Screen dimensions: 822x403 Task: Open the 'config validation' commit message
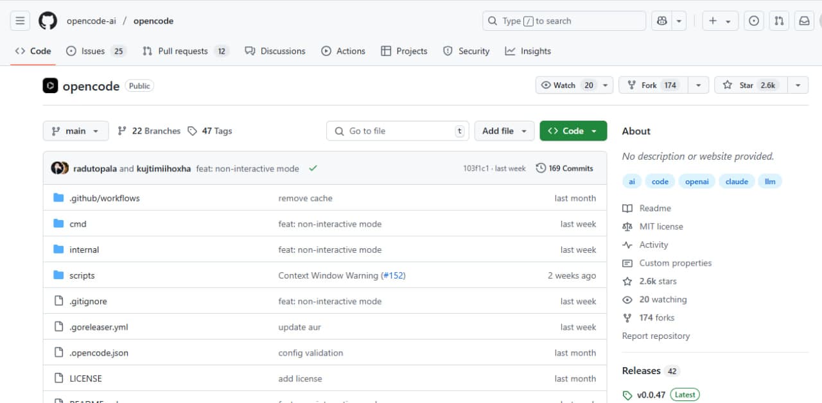pyautogui.click(x=310, y=352)
